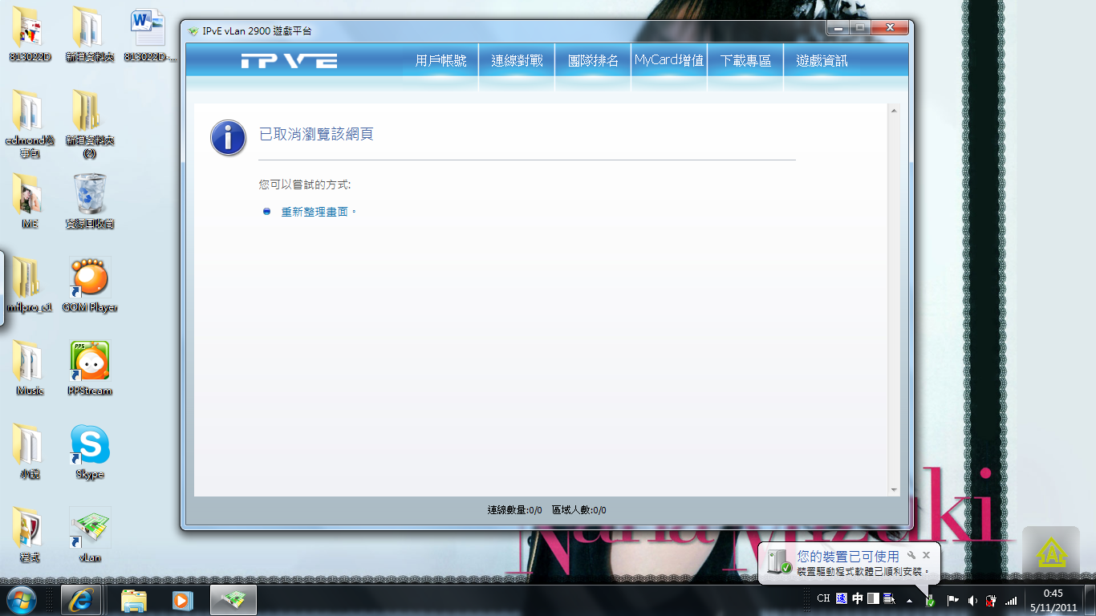Select the 813022D Word document icon
The width and height of the screenshot is (1096, 616).
[x=150, y=34]
